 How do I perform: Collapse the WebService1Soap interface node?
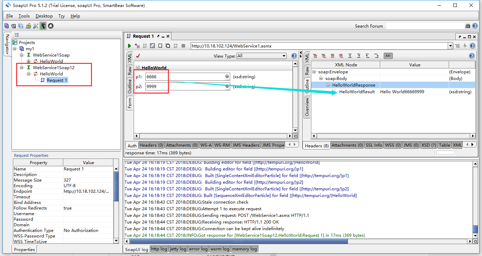point(22,55)
